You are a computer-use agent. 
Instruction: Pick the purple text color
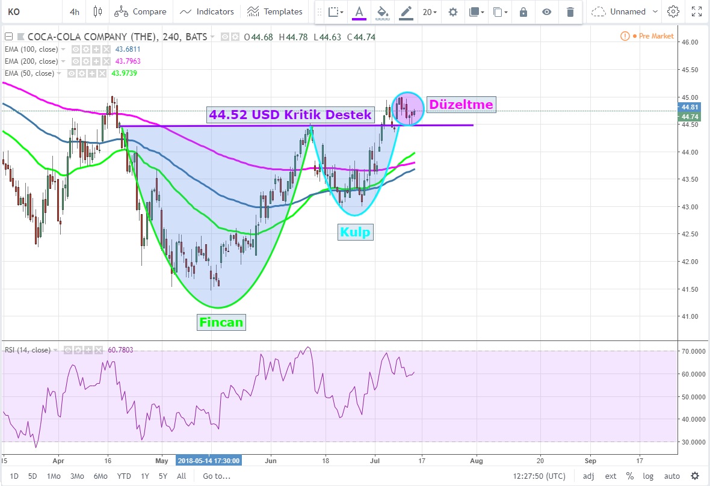click(x=359, y=12)
